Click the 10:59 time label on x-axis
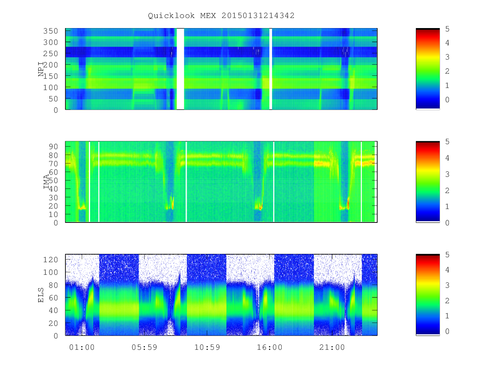 207,347
